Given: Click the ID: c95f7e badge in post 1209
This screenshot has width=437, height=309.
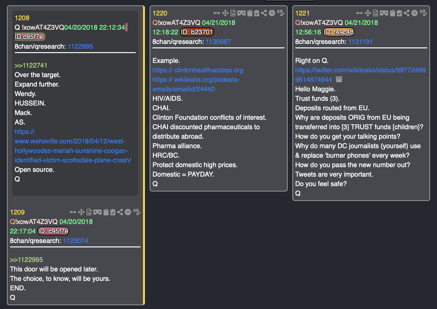Looking at the screenshot, I should pos(53,231).
